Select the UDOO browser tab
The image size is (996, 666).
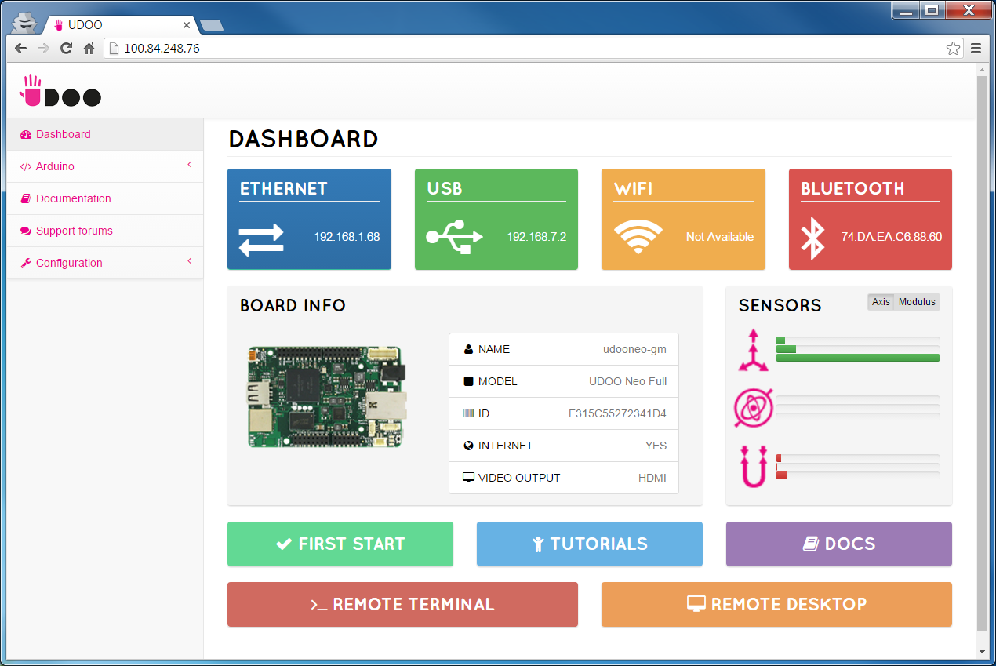119,25
